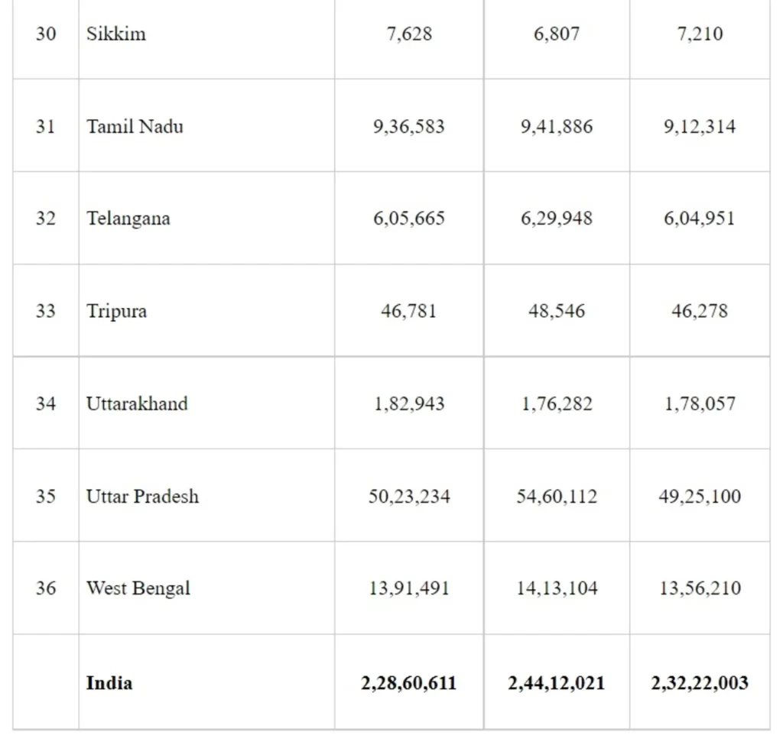Screen dimensions: 783x745
Task: Click Uttarakhand's value 1,82,943
Action: [x=409, y=403]
